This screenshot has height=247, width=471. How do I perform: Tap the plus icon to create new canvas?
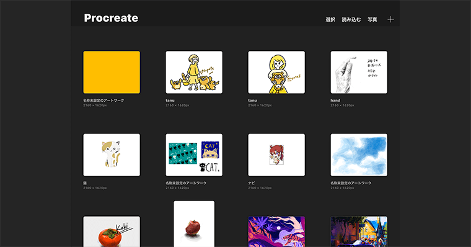tap(390, 19)
